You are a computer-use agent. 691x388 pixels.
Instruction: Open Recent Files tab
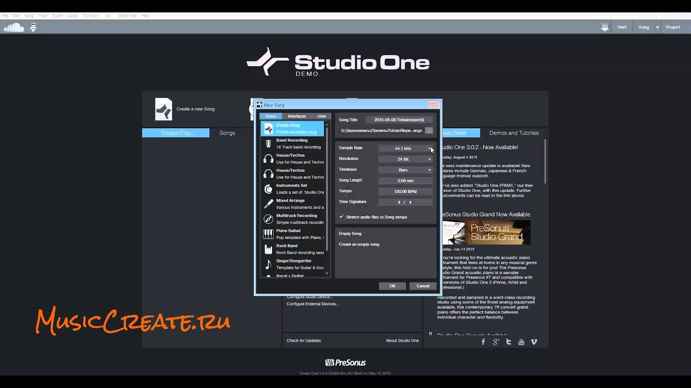pos(175,133)
